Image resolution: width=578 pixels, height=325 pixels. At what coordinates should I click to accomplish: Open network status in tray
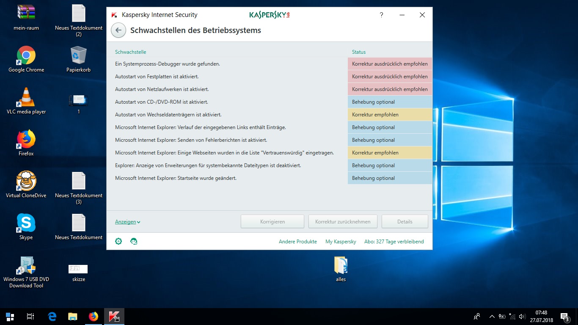[512, 317]
